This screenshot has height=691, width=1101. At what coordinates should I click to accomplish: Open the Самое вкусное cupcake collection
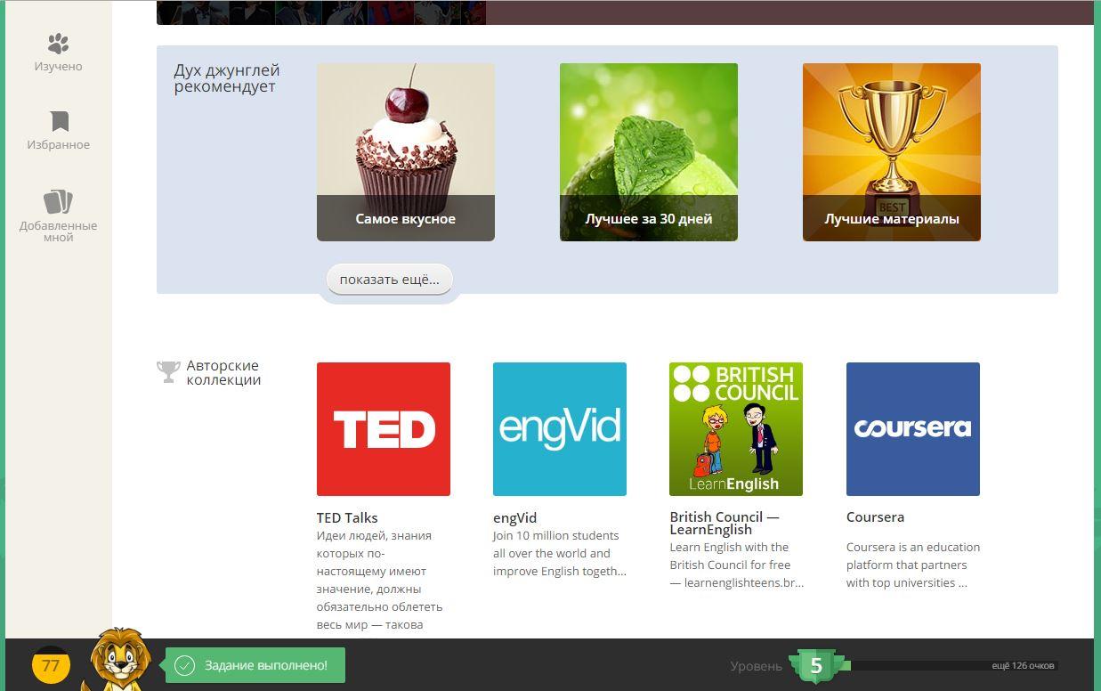pyautogui.click(x=406, y=151)
